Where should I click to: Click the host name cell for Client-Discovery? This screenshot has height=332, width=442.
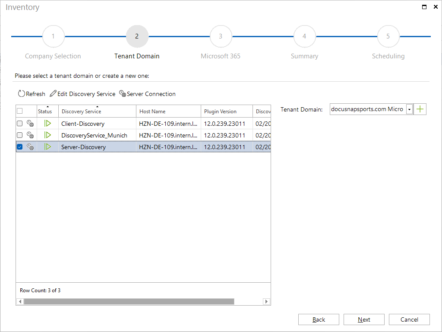[x=168, y=124]
